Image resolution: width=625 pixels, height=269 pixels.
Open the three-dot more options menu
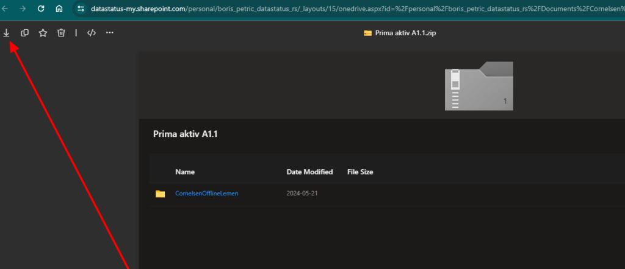pos(110,33)
